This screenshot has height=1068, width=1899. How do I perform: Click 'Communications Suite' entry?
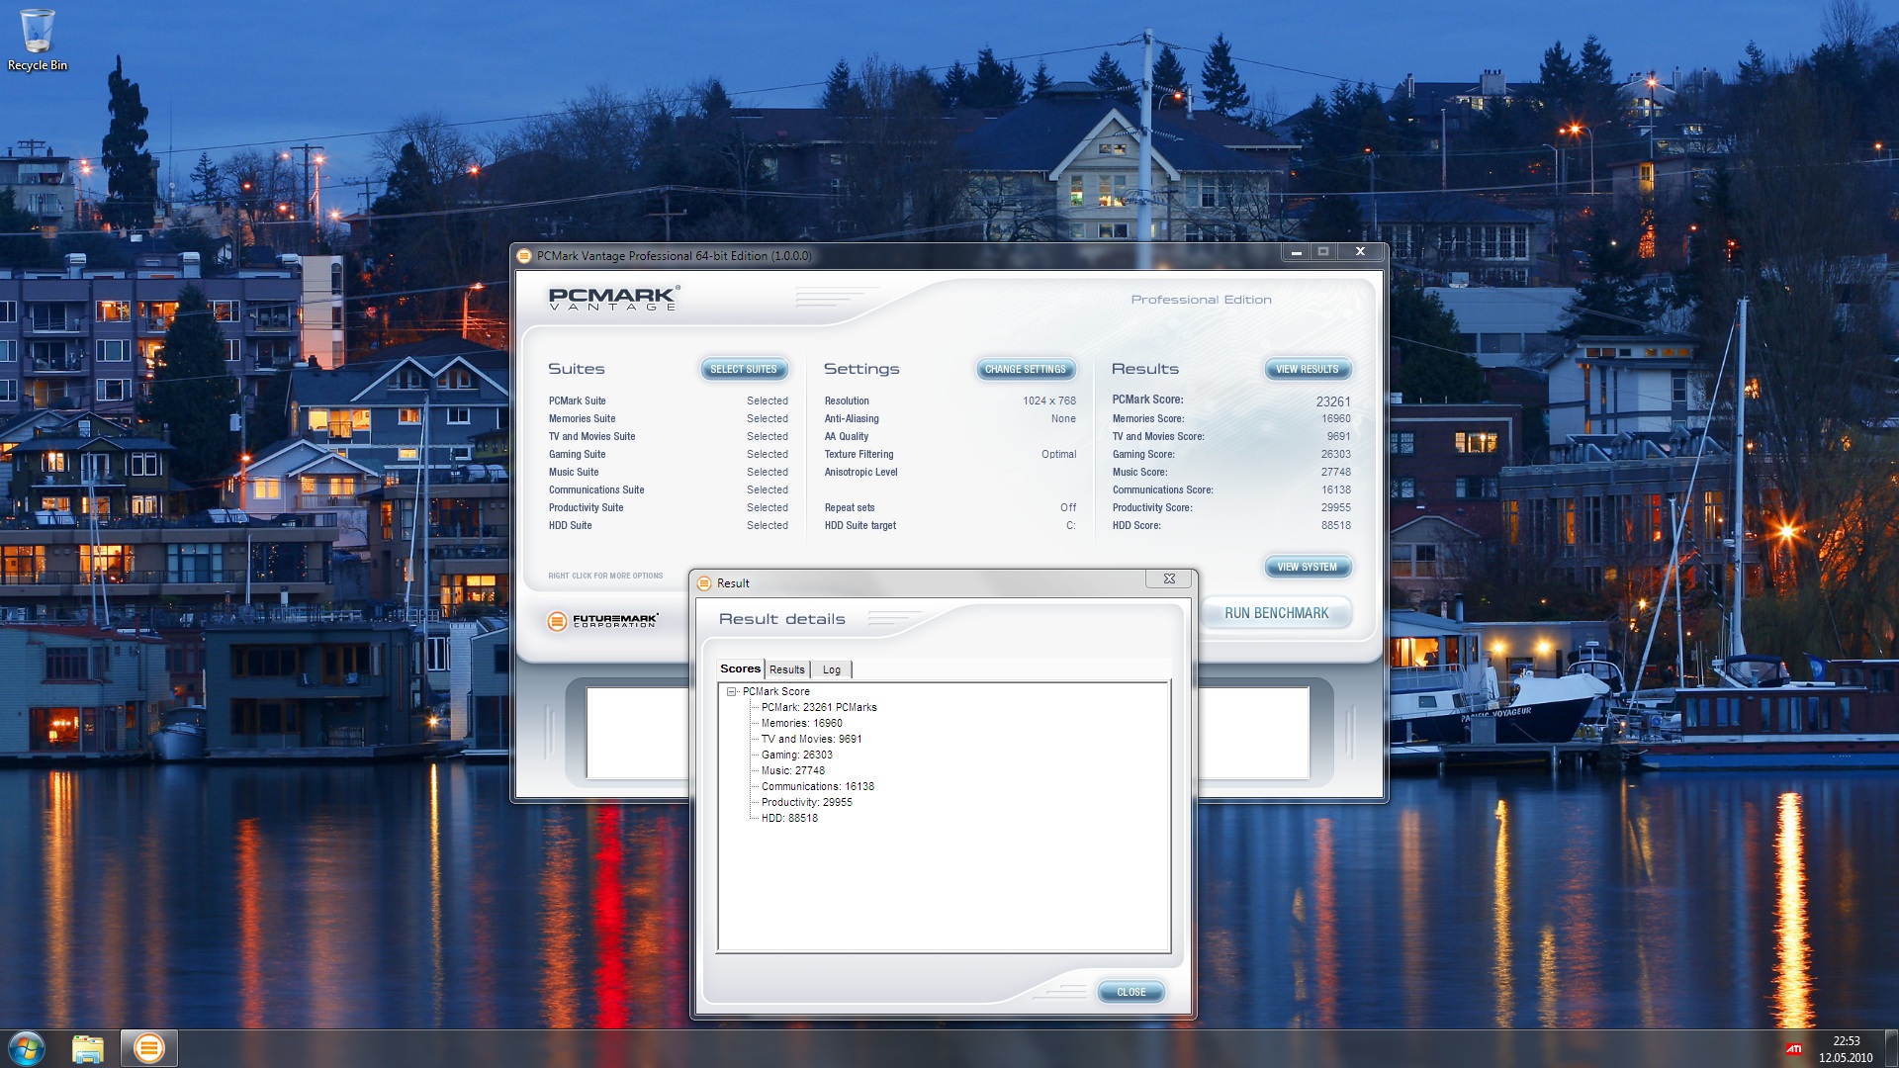pyautogui.click(x=596, y=490)
